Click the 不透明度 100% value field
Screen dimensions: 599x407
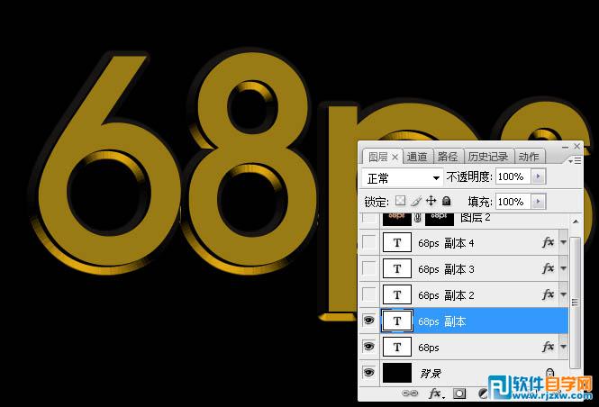(x=513, y=176)
